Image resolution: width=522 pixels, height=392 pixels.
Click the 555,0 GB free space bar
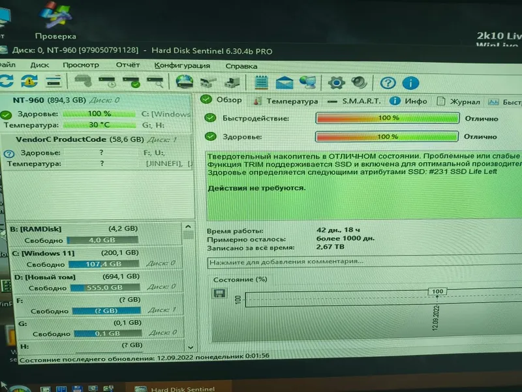tap(105, 288)
